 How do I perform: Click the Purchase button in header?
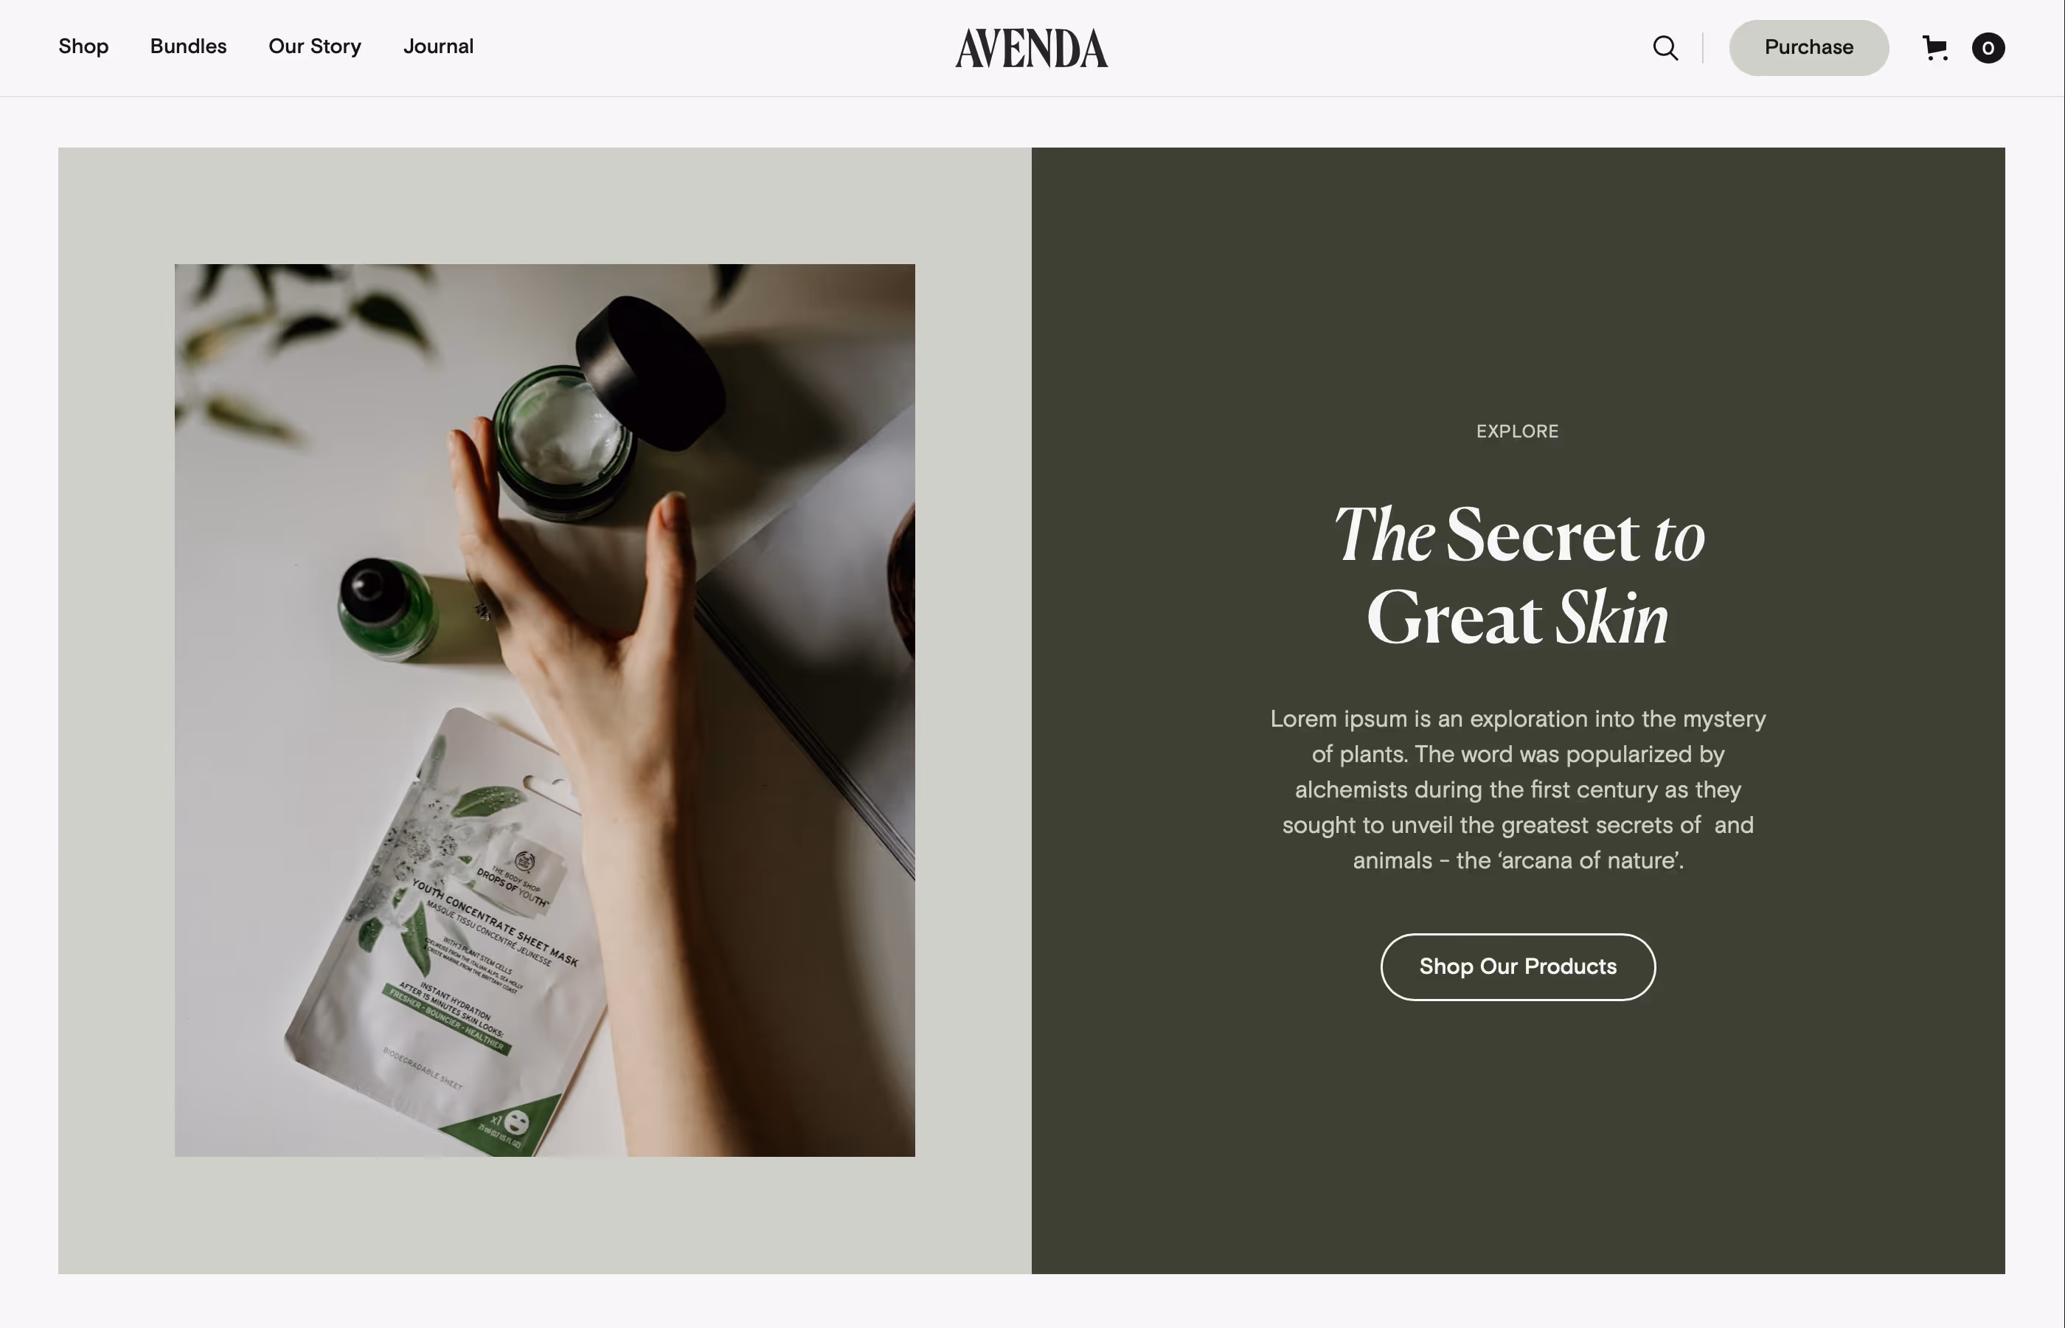point(1809,47)
